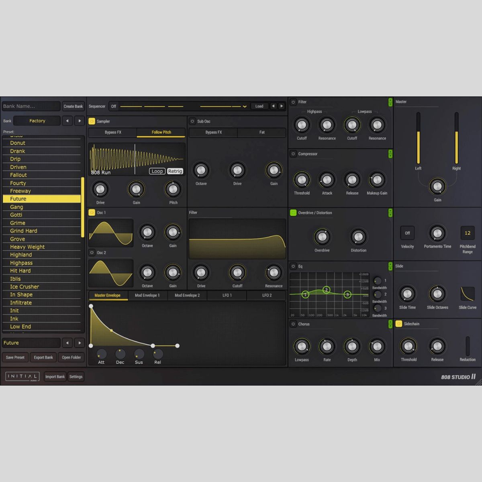
Task: Toggle the Eq power button
Action: [x=293, y=266]
